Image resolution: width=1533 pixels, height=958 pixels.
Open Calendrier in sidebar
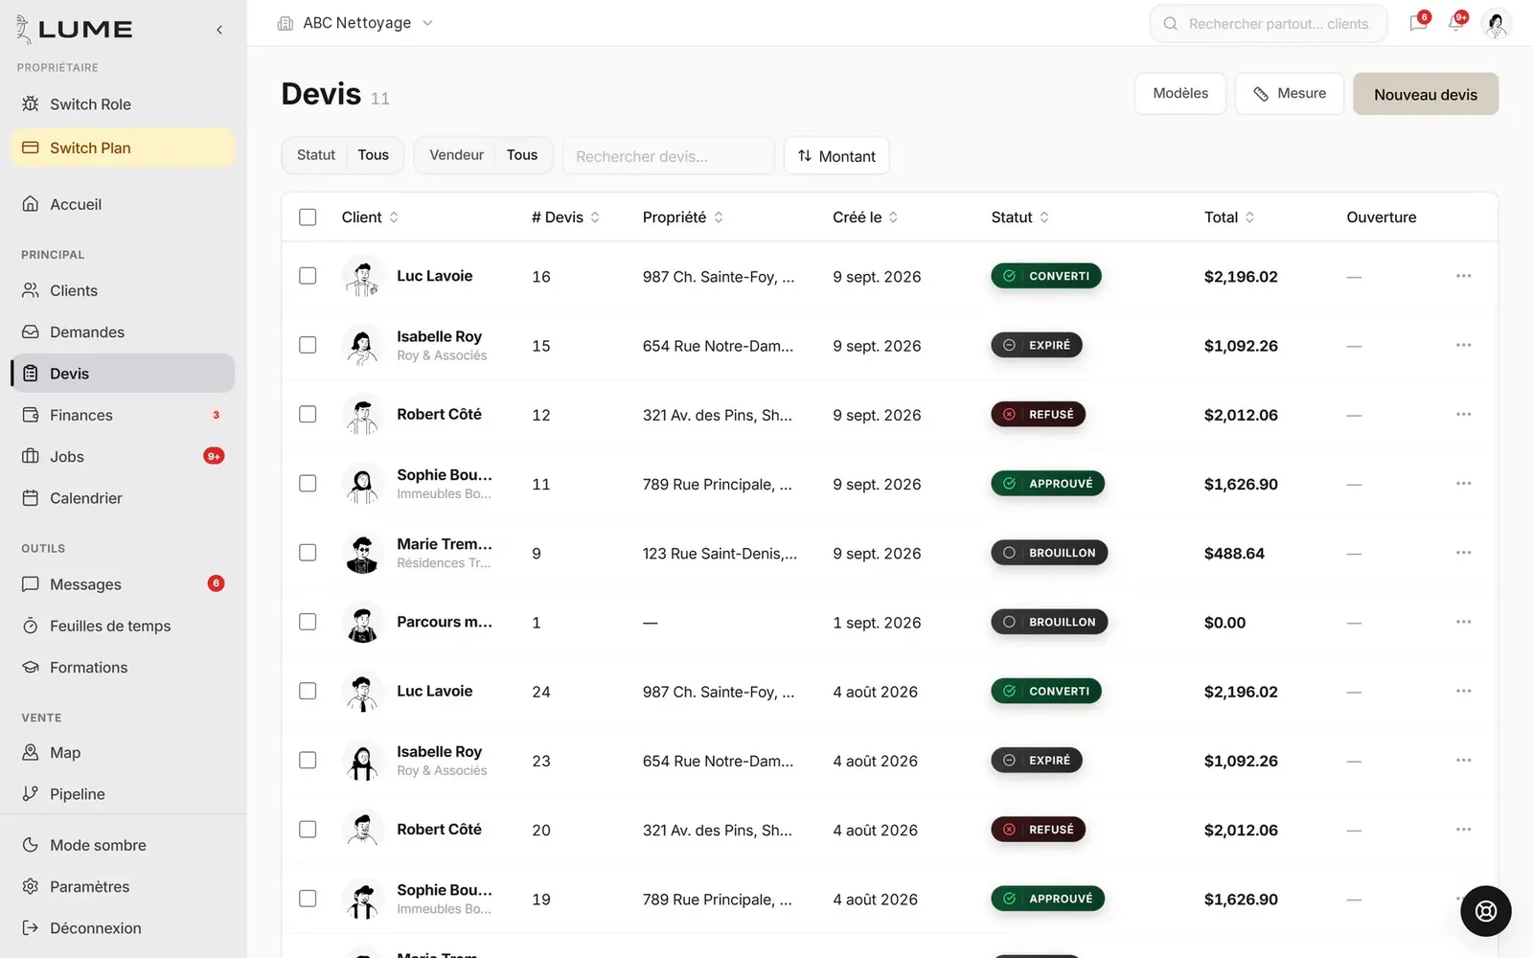pyautogui.click(x=123, y=498)
